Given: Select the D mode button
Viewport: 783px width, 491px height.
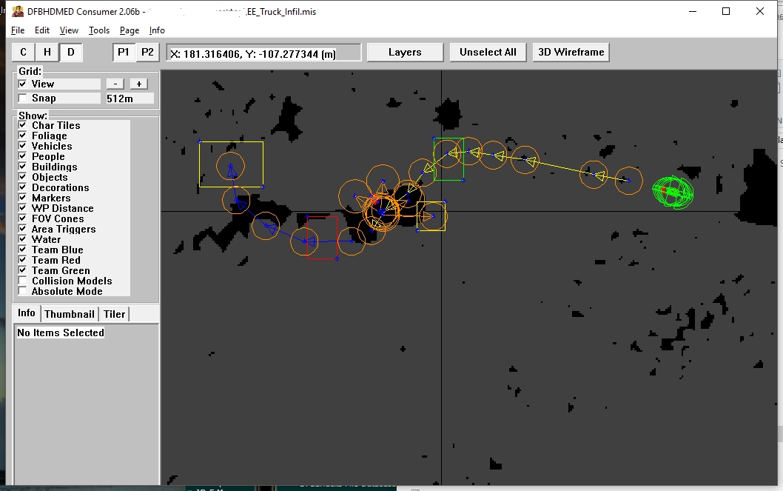Looking at the screenshot, I should pyautogui.click(x=71, y=52).
